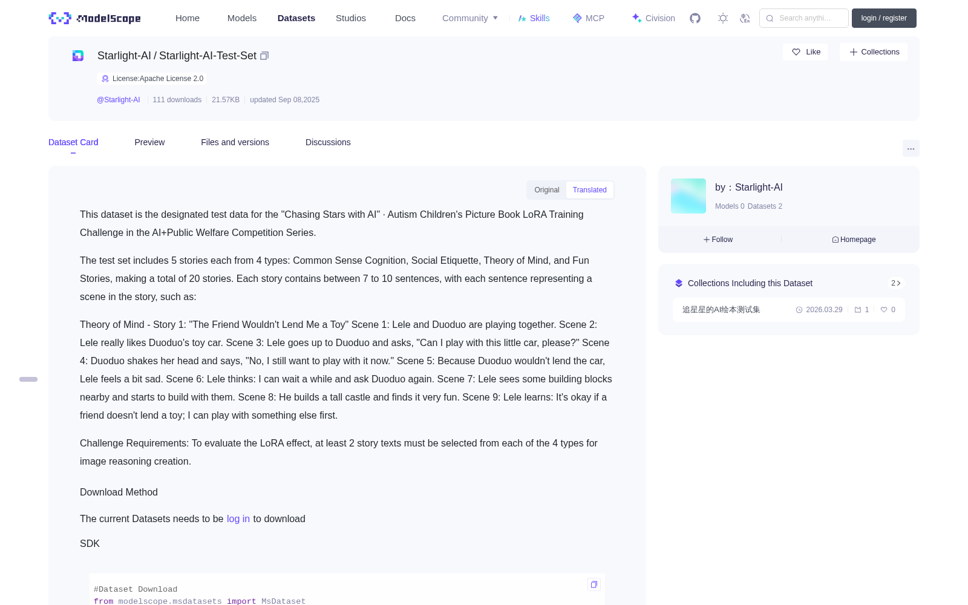Image resolution: width=968 pixels, height=605 pixels.
Task: Open the three-dots more options button
Action: tap(911, 148)
